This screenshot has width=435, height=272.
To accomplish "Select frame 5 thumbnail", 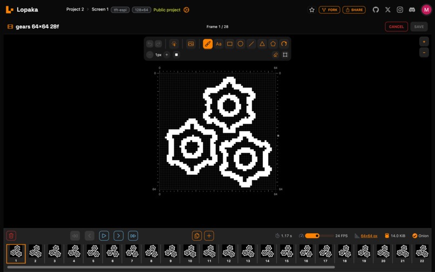I will tap(93, 254).
